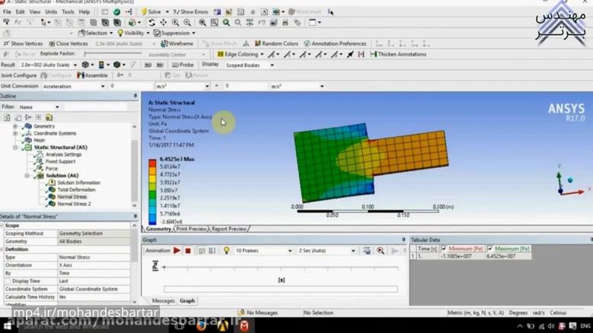Click the Assemble button
The height and width of the screenshot is (333, 593).
(92, 75)
